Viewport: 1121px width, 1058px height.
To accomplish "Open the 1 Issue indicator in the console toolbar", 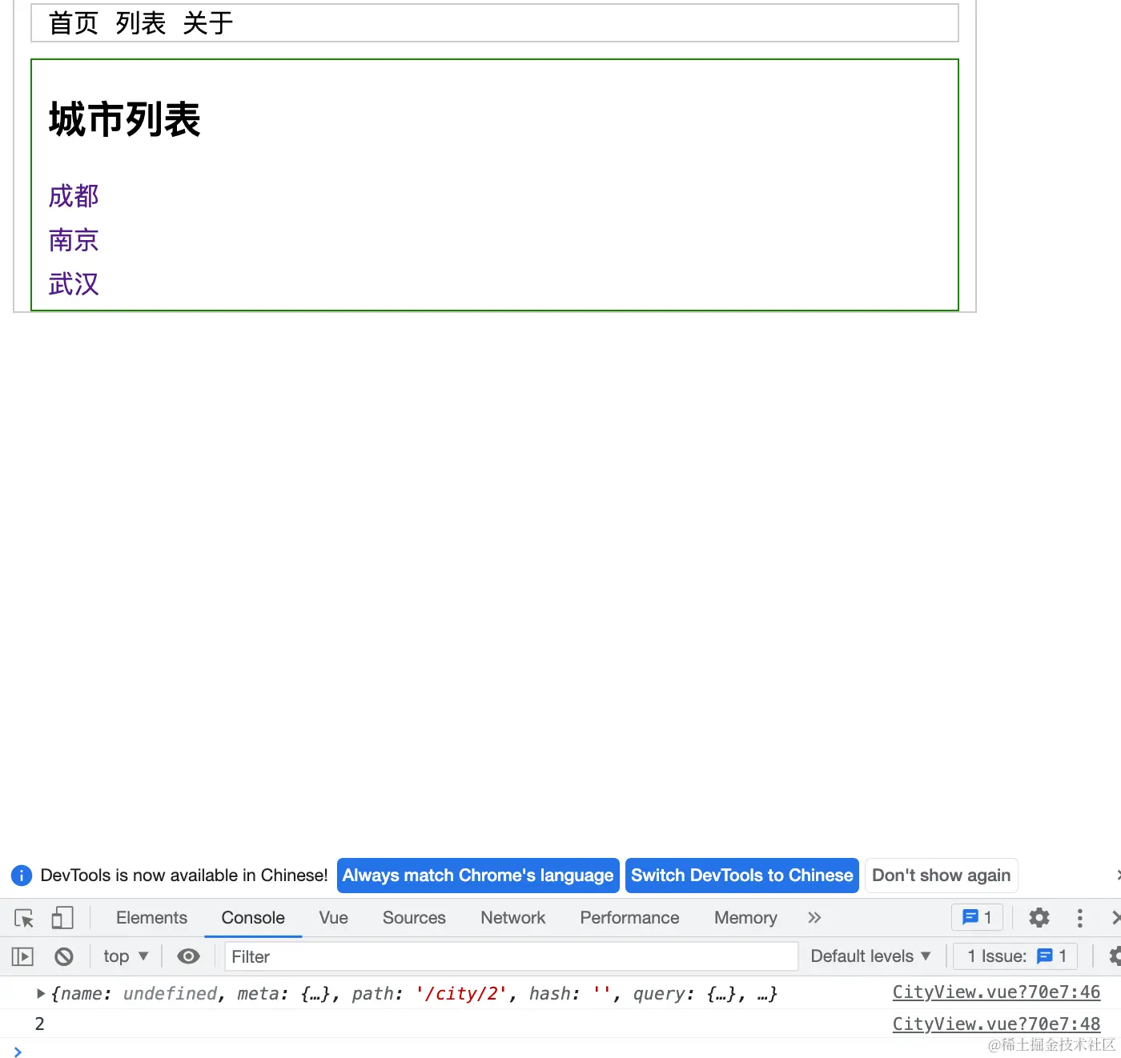I will [x=1016, y=956].
